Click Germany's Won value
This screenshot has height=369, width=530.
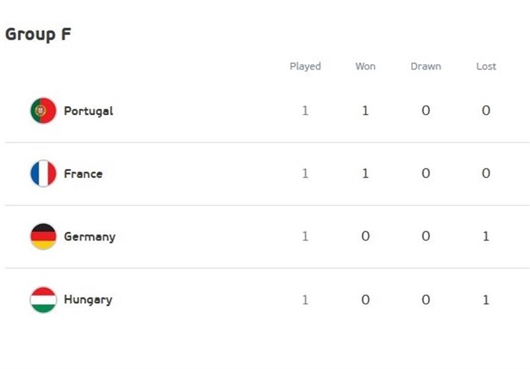365,237
